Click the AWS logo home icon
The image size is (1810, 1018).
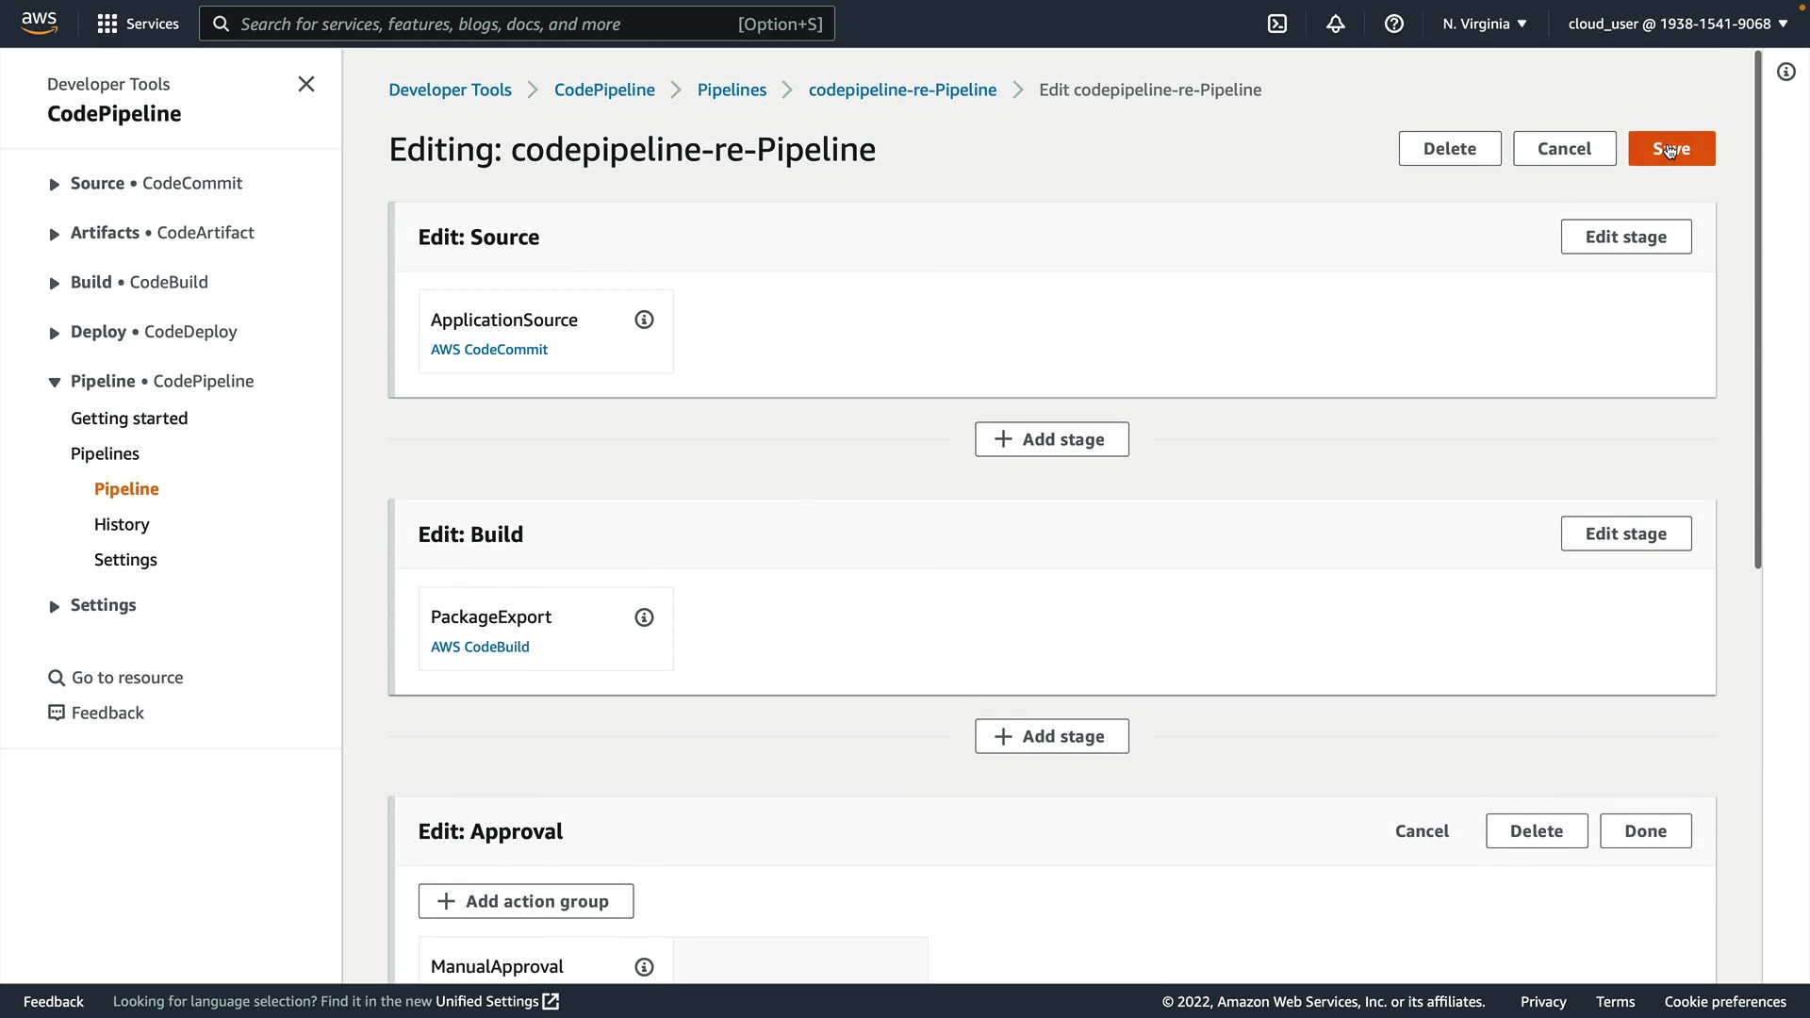pyautogui.click(x=39, y=23)
